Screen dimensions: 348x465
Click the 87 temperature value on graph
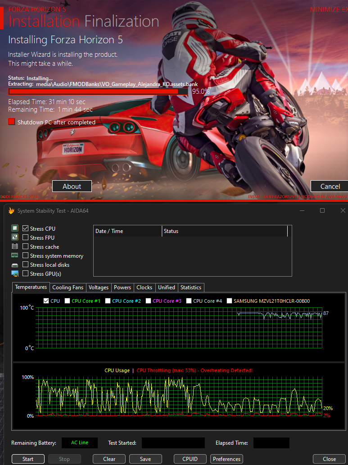tap(326, 313)
